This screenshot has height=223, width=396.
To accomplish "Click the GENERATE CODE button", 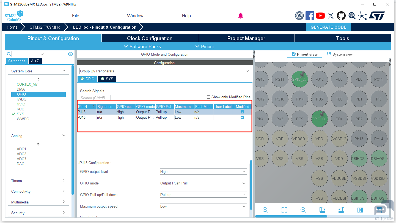I will (328, 27).
